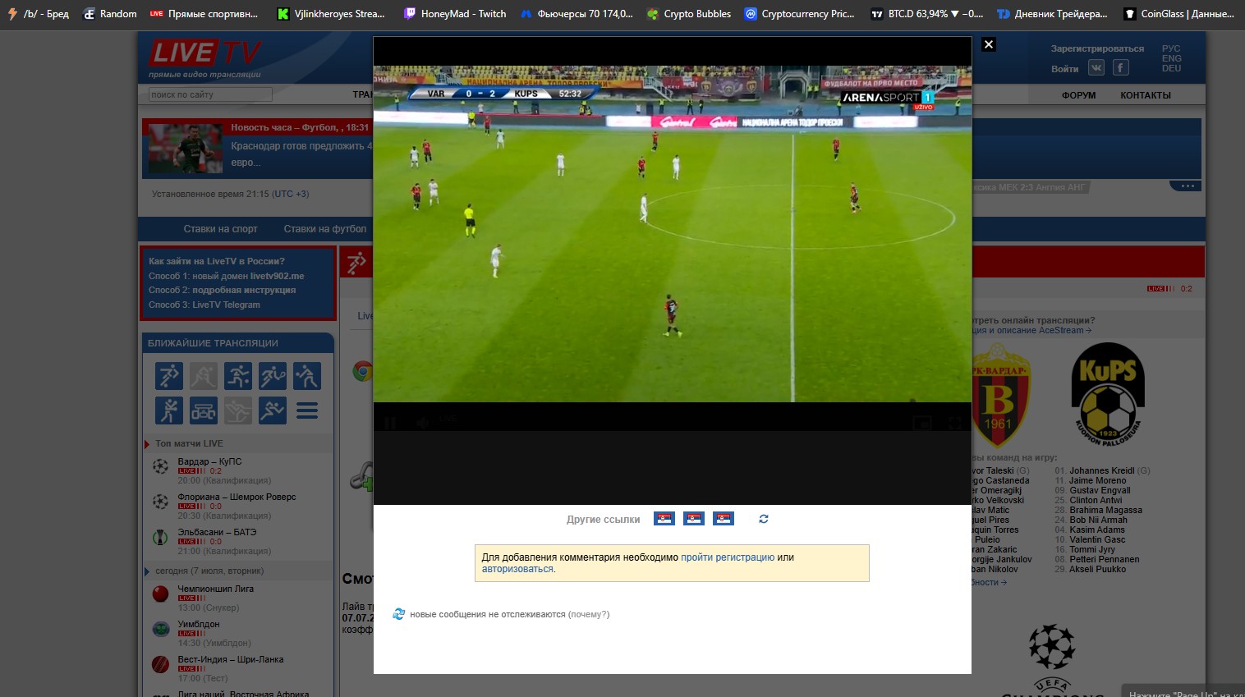Open the BTC.D 63,94% bookmark
Viewport: 1245px width, 697px height.
927,14
